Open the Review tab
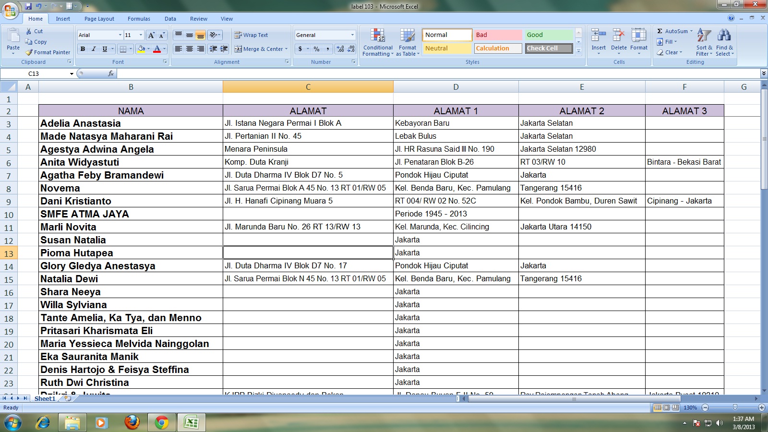This screenshot has width=768, height=432. [199, 19]
